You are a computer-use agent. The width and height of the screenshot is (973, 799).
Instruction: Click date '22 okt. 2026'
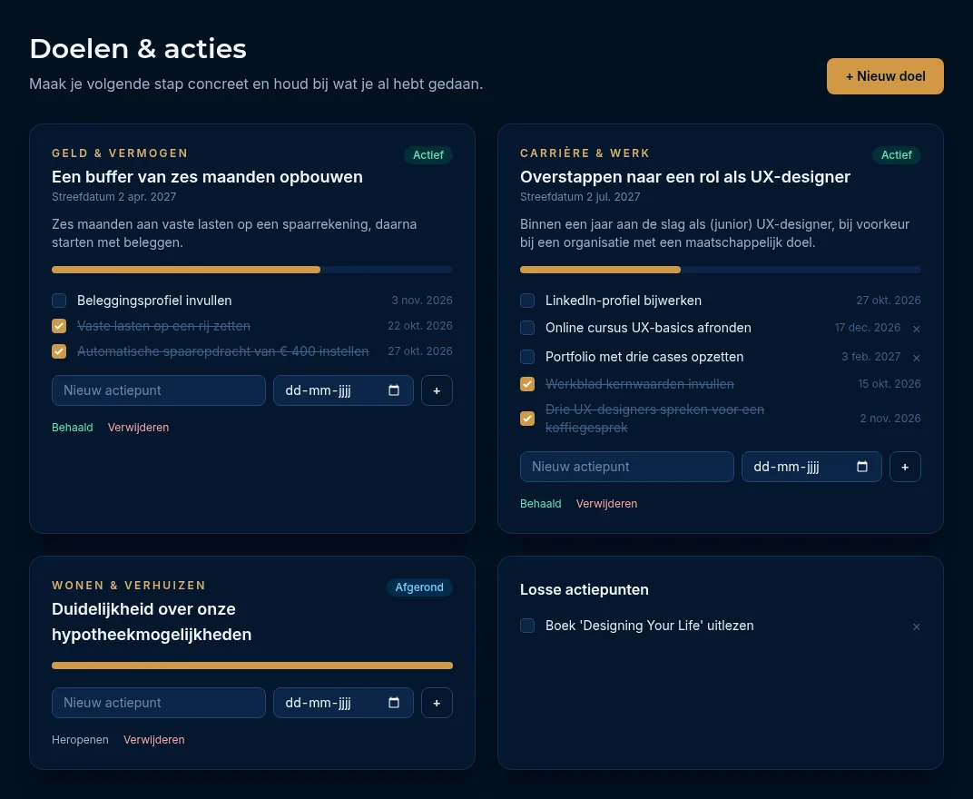[420, 326]
